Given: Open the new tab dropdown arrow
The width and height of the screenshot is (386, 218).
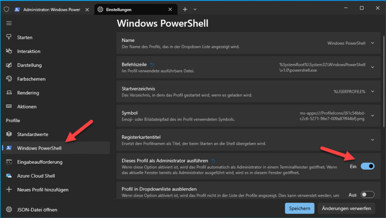Looking at the screenshot, I should click(195, 9).
